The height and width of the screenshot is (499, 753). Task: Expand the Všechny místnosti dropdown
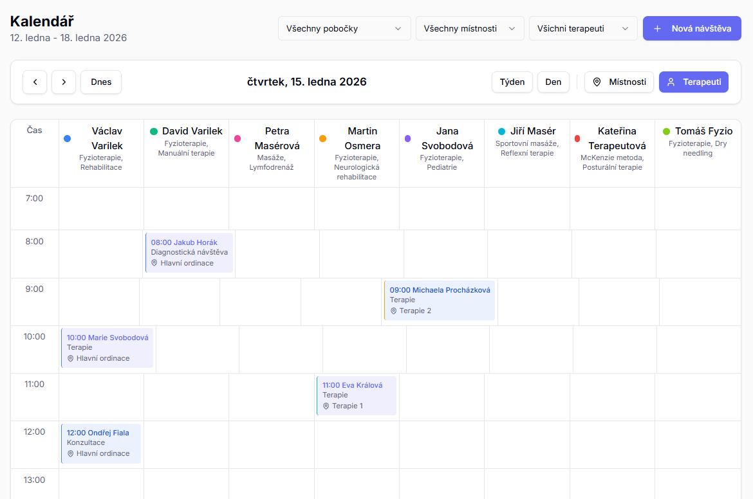(x=469, y=29)
